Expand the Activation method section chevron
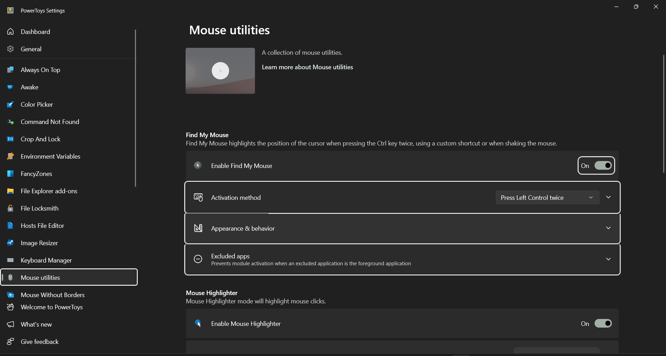Viewport: 666px width, 356px height. (608, 197)
